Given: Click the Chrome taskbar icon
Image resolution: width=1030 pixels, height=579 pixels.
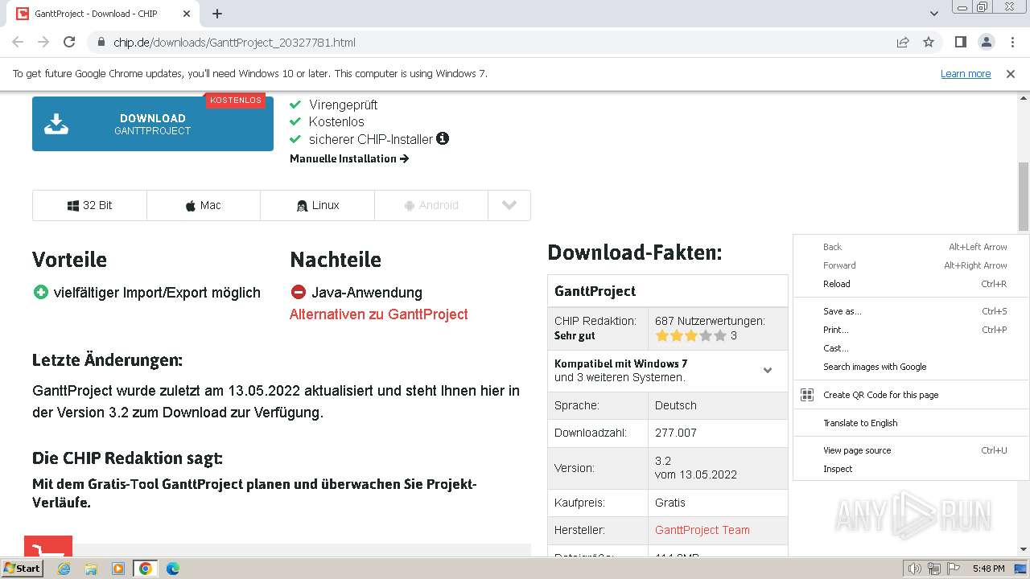Looking at the screenshot, I should (x=146, y=569).
